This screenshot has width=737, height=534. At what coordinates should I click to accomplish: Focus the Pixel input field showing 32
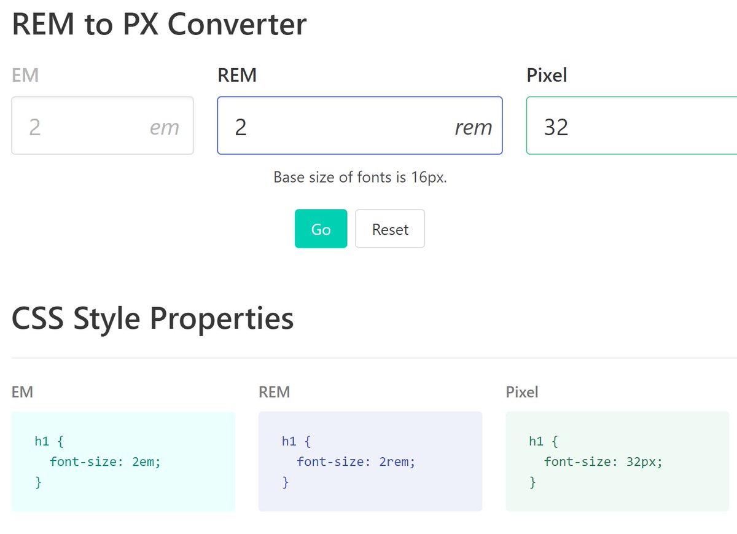(x=631, y=125)
